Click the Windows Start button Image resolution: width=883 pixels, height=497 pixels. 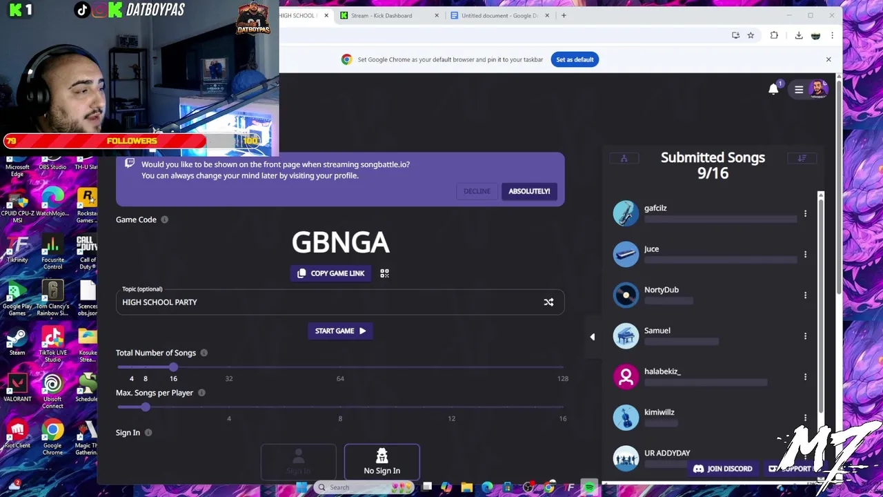click(301, 487)
